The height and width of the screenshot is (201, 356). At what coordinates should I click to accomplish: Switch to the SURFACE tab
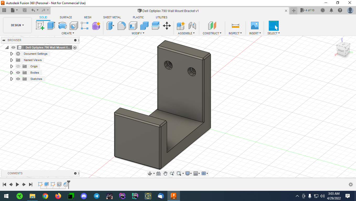[66, 17]
